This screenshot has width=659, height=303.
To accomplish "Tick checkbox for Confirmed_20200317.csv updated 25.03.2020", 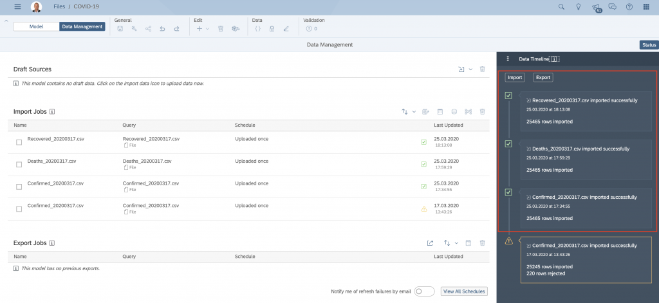I will (x=19, y=187).
